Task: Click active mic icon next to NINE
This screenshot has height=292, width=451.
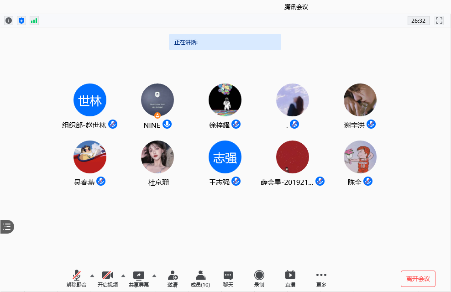Action: point(167,124)
